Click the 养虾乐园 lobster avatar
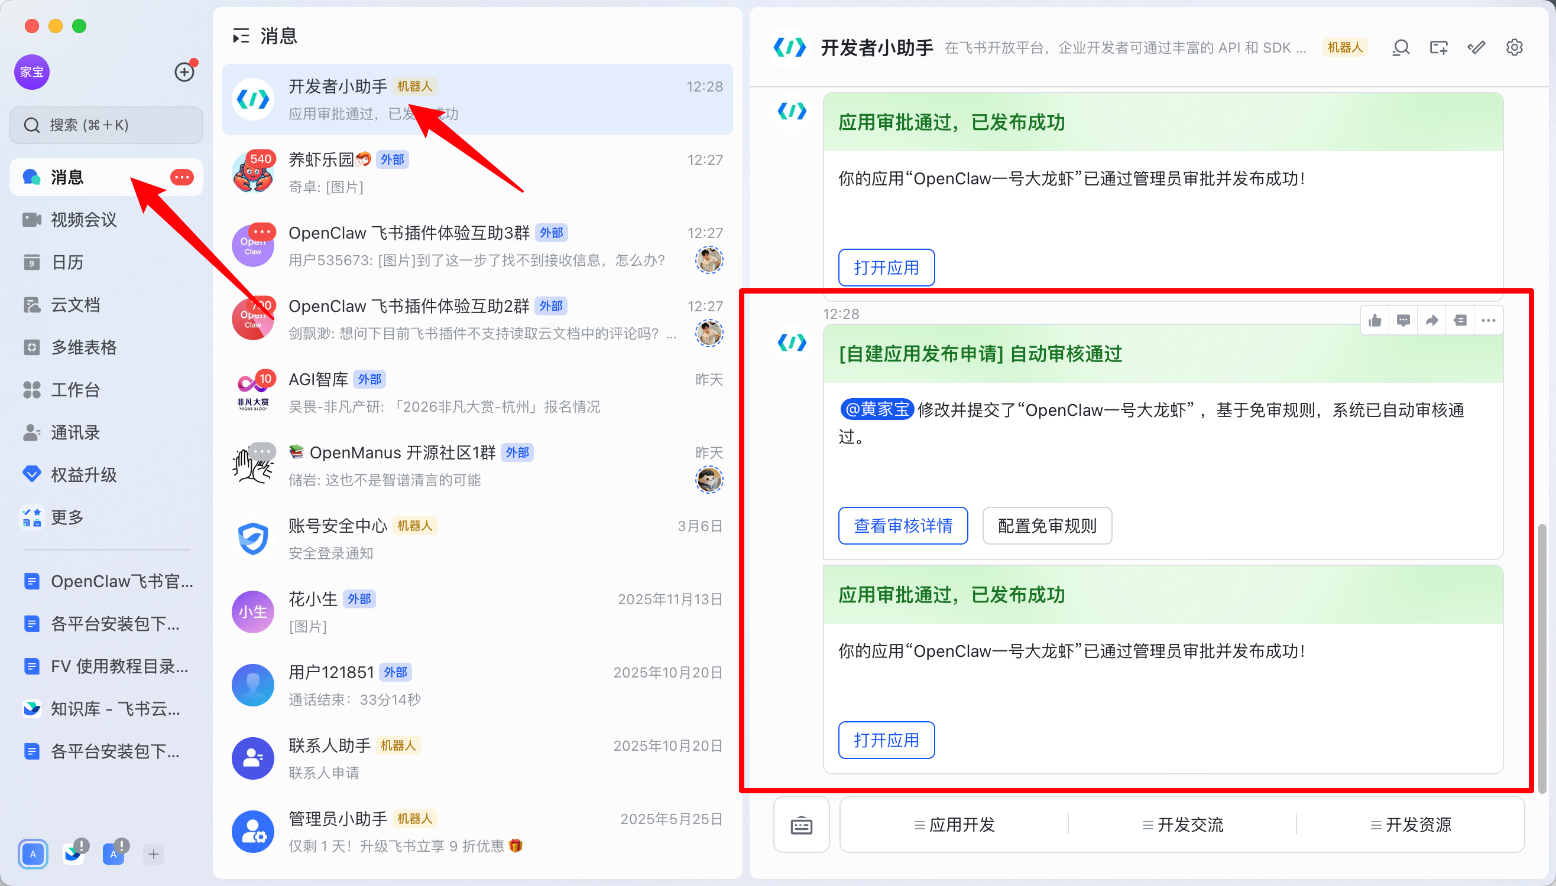 [x=253, y=173]
